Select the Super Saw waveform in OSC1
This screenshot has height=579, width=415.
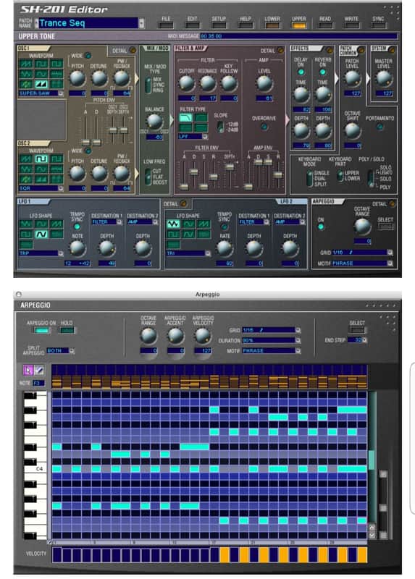[x=41, y=84]
